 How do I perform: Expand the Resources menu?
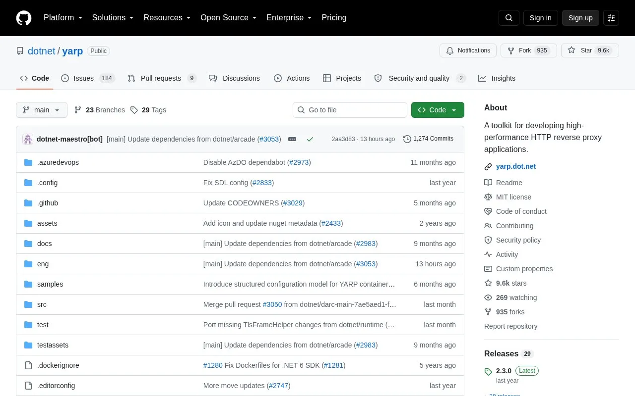167,18
